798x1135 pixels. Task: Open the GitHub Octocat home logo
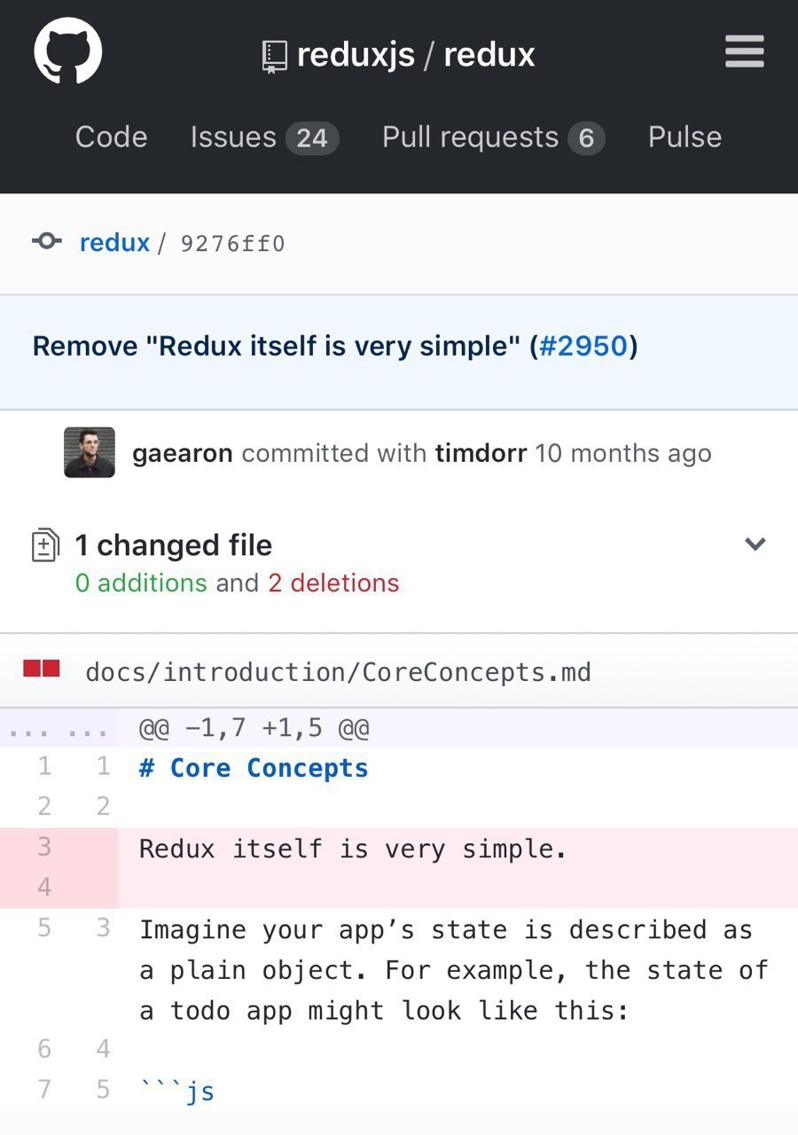pyautogui.click(x=68, y=51)
